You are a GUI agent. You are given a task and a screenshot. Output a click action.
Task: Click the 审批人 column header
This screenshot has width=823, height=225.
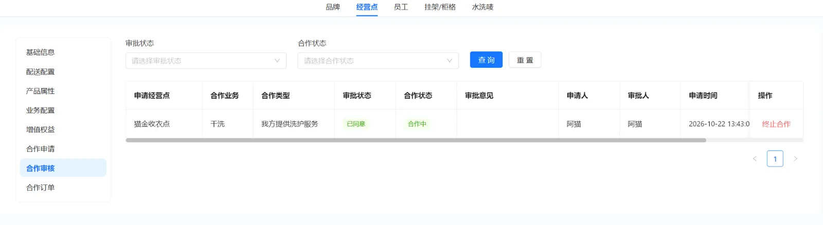[x=650, y=96]
